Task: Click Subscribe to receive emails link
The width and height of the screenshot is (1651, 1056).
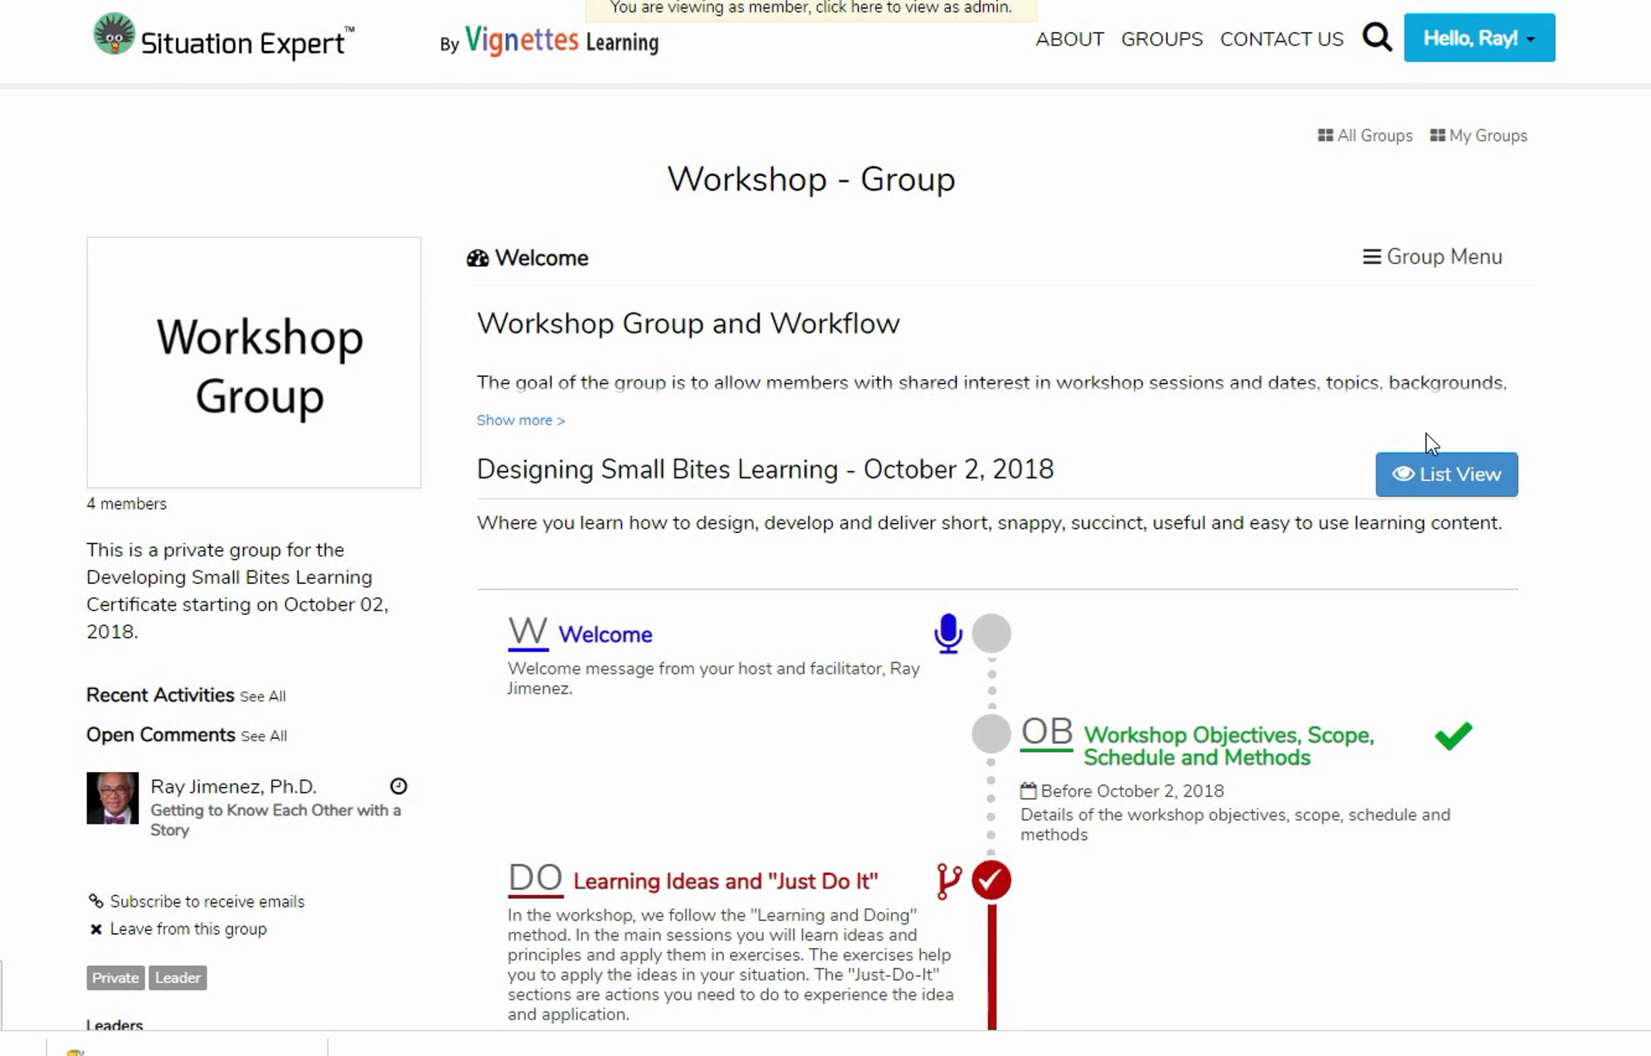Action: [206, 901]
